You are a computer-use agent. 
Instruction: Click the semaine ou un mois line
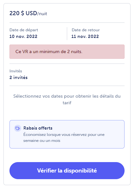click(42, 141)
